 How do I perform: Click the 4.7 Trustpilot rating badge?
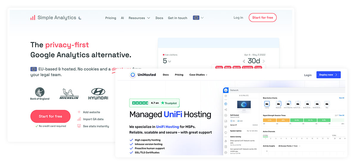(154, 103)
